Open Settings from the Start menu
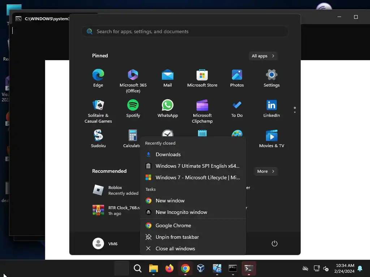Viewport: 370px width, 277px height. coord(272,78)
